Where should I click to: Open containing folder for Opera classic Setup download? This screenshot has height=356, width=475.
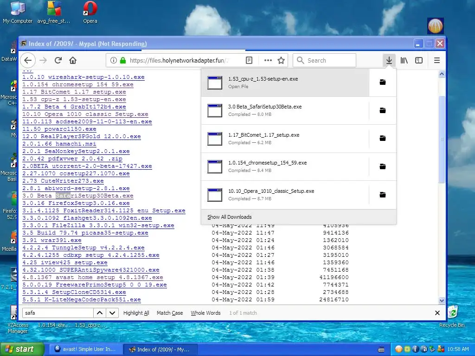(383, 195)
